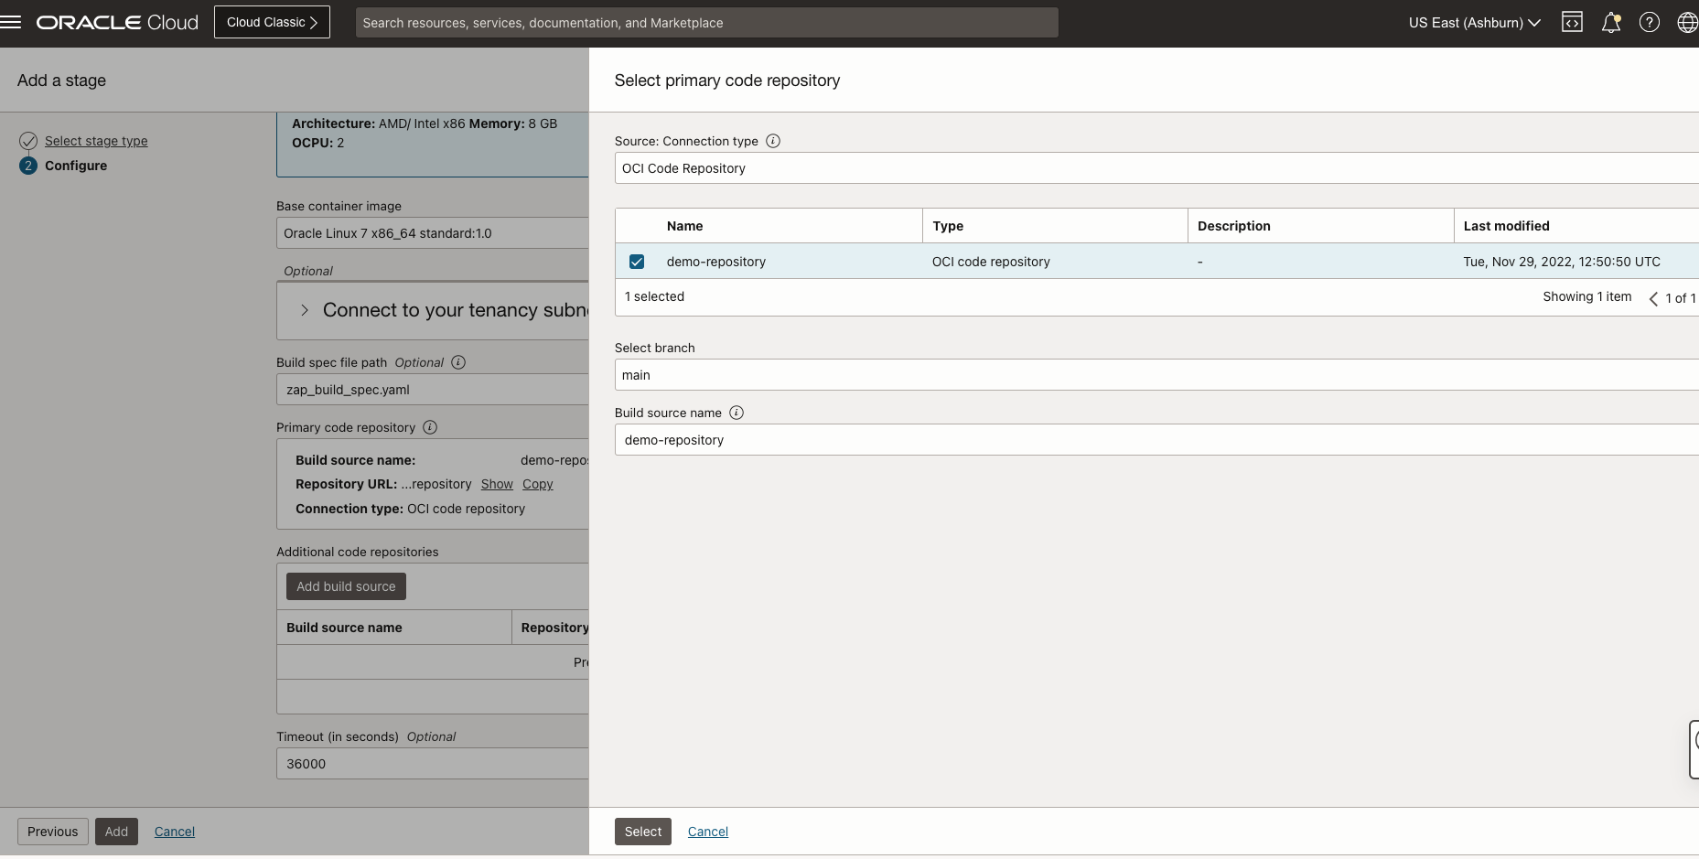Click Cloud Classic button

(x=272, y=22)
